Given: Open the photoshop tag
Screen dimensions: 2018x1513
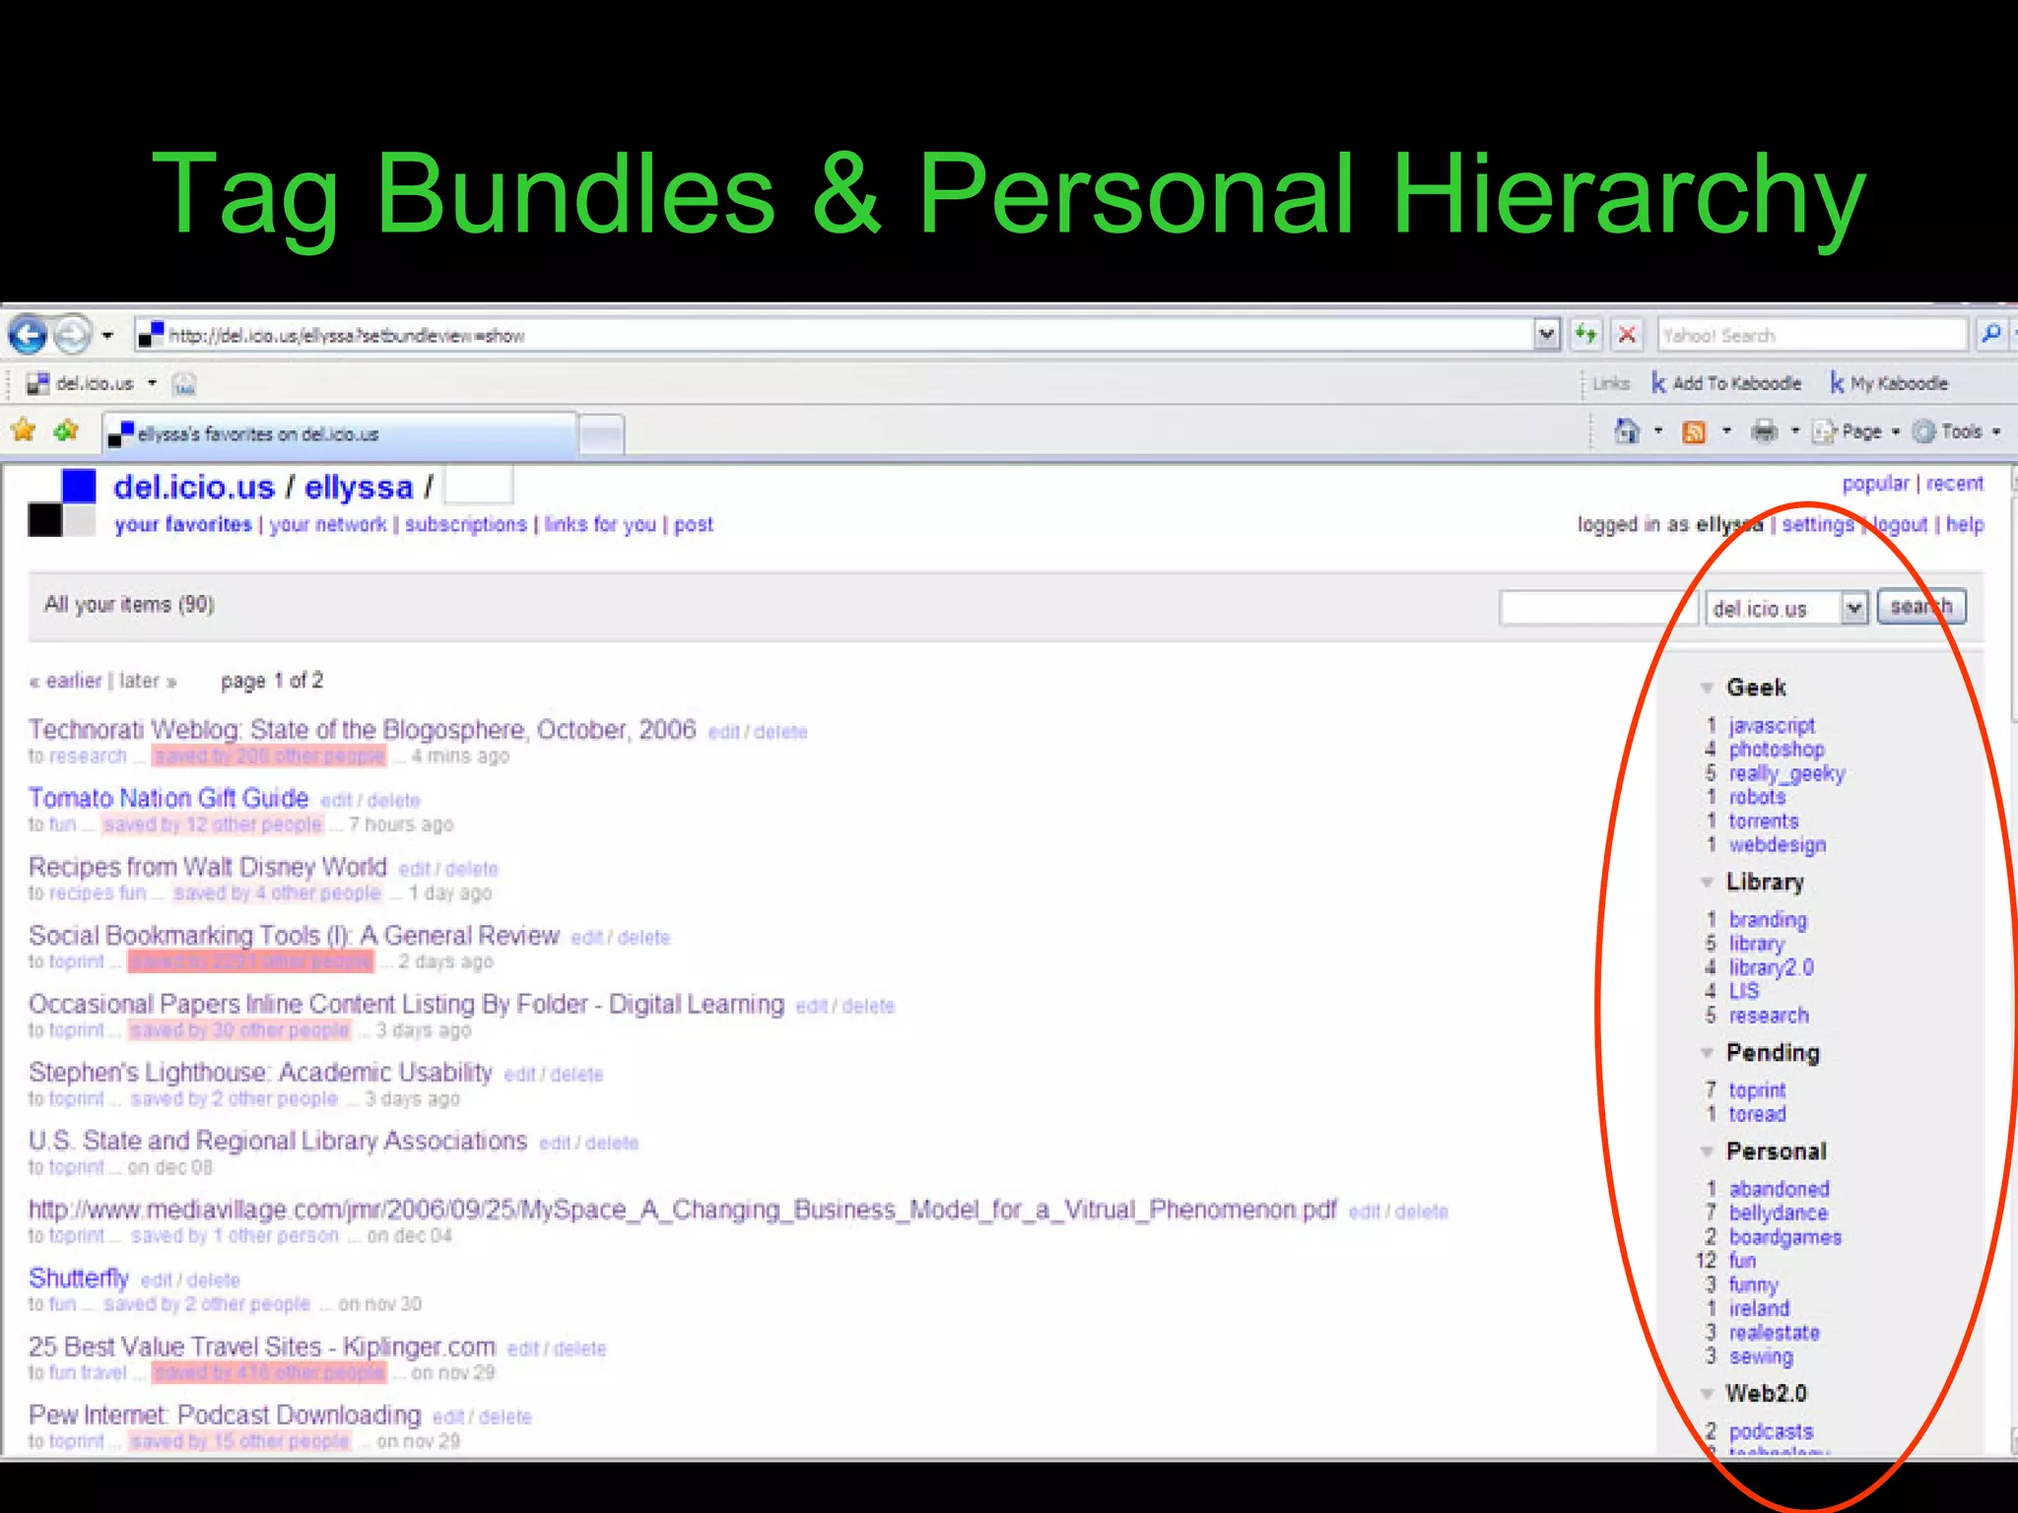Looking at the screenshot, I should (1777, 750).
